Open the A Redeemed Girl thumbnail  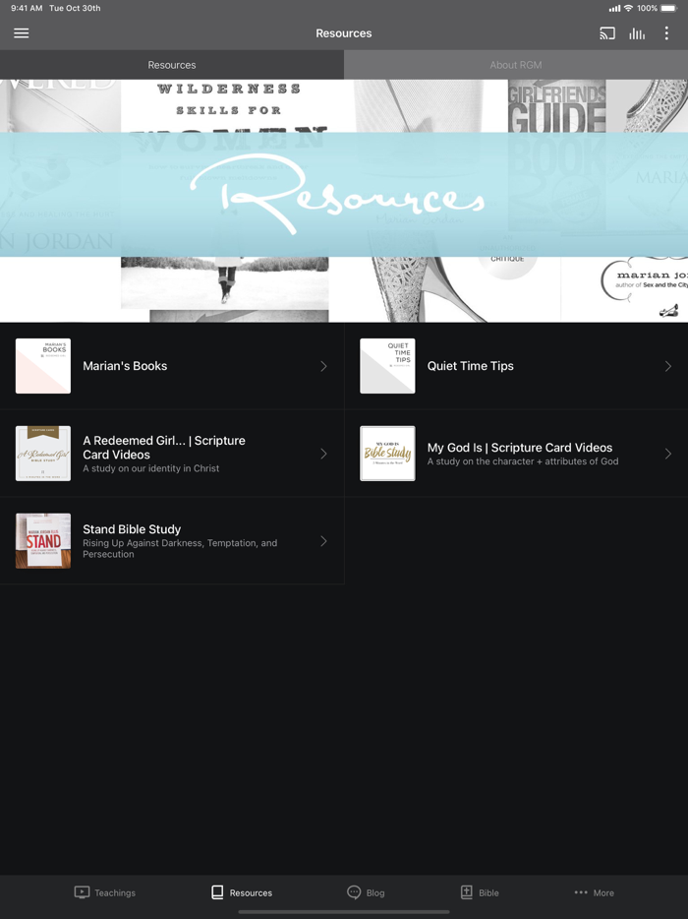pyautogui.click(x=43, y=453)
